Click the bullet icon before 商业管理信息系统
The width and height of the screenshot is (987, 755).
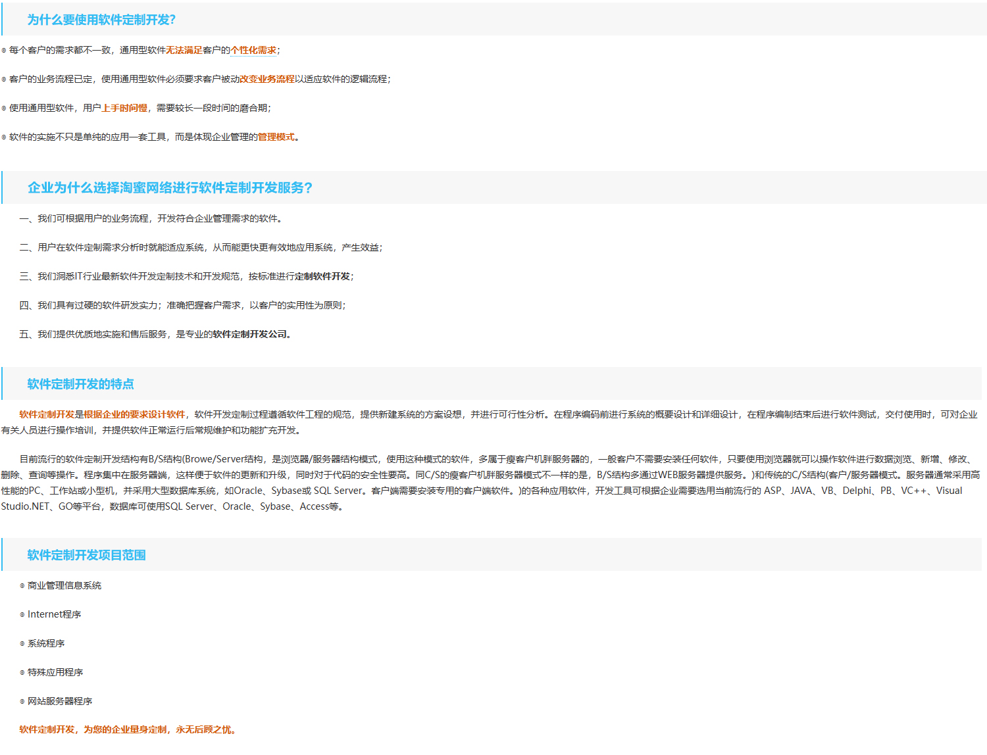coord(22,586)
